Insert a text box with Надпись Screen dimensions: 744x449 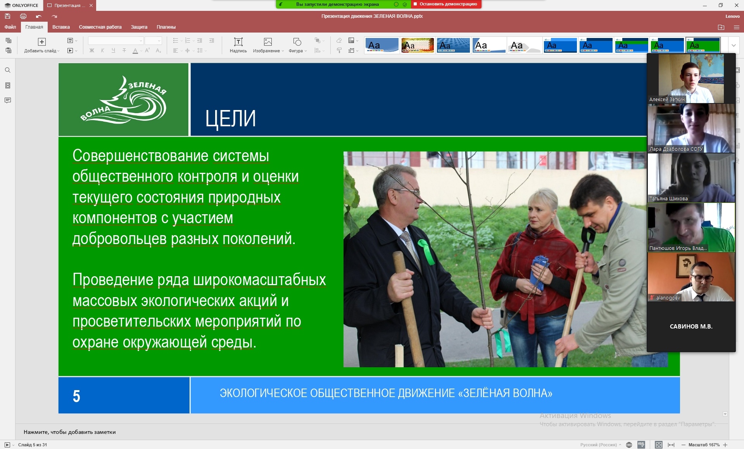point(238,45)
